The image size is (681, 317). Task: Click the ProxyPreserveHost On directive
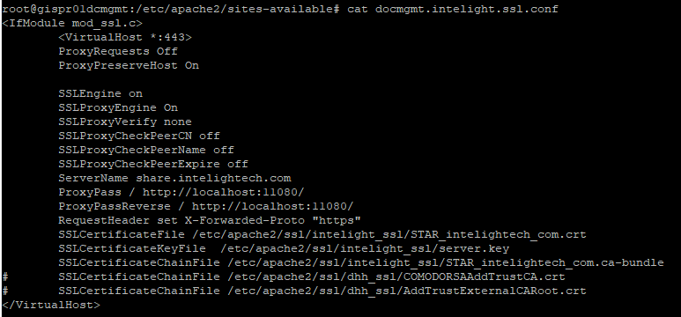[x=129, y=65]
